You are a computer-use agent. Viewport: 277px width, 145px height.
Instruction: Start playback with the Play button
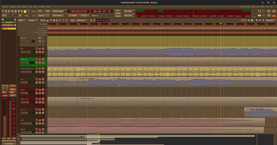pos(22,11)
